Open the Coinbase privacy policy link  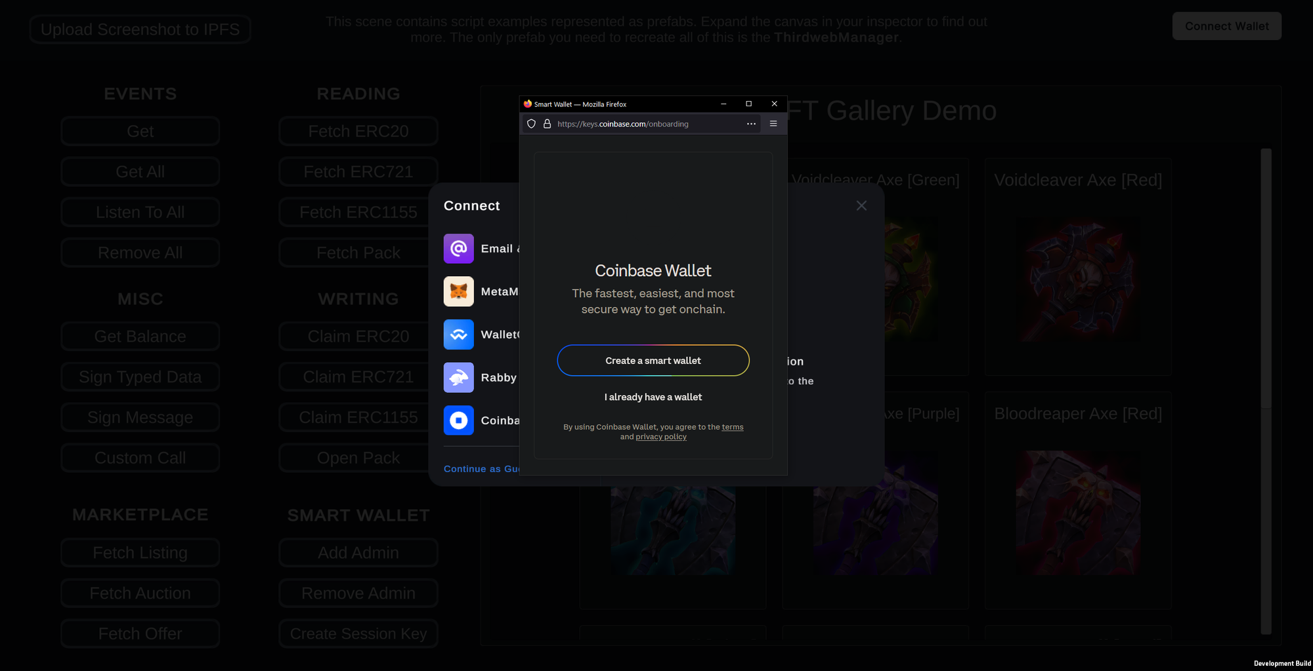(661, 437)
